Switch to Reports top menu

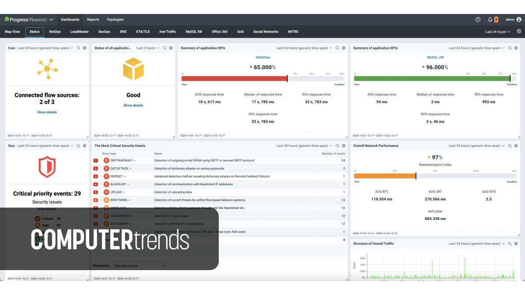(x=93, y=20)
